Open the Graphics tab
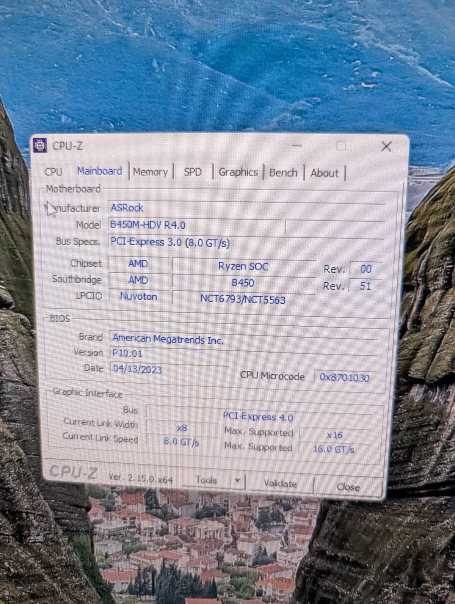Viewport: 455px width, 604px height. [x=238, y=172]
